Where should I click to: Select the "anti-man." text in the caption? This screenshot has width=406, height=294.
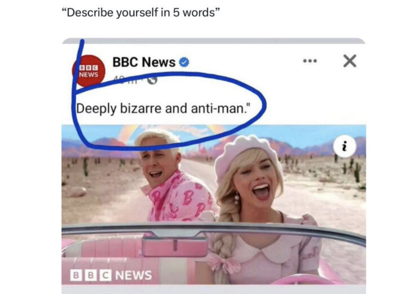(x=221, y=108)
